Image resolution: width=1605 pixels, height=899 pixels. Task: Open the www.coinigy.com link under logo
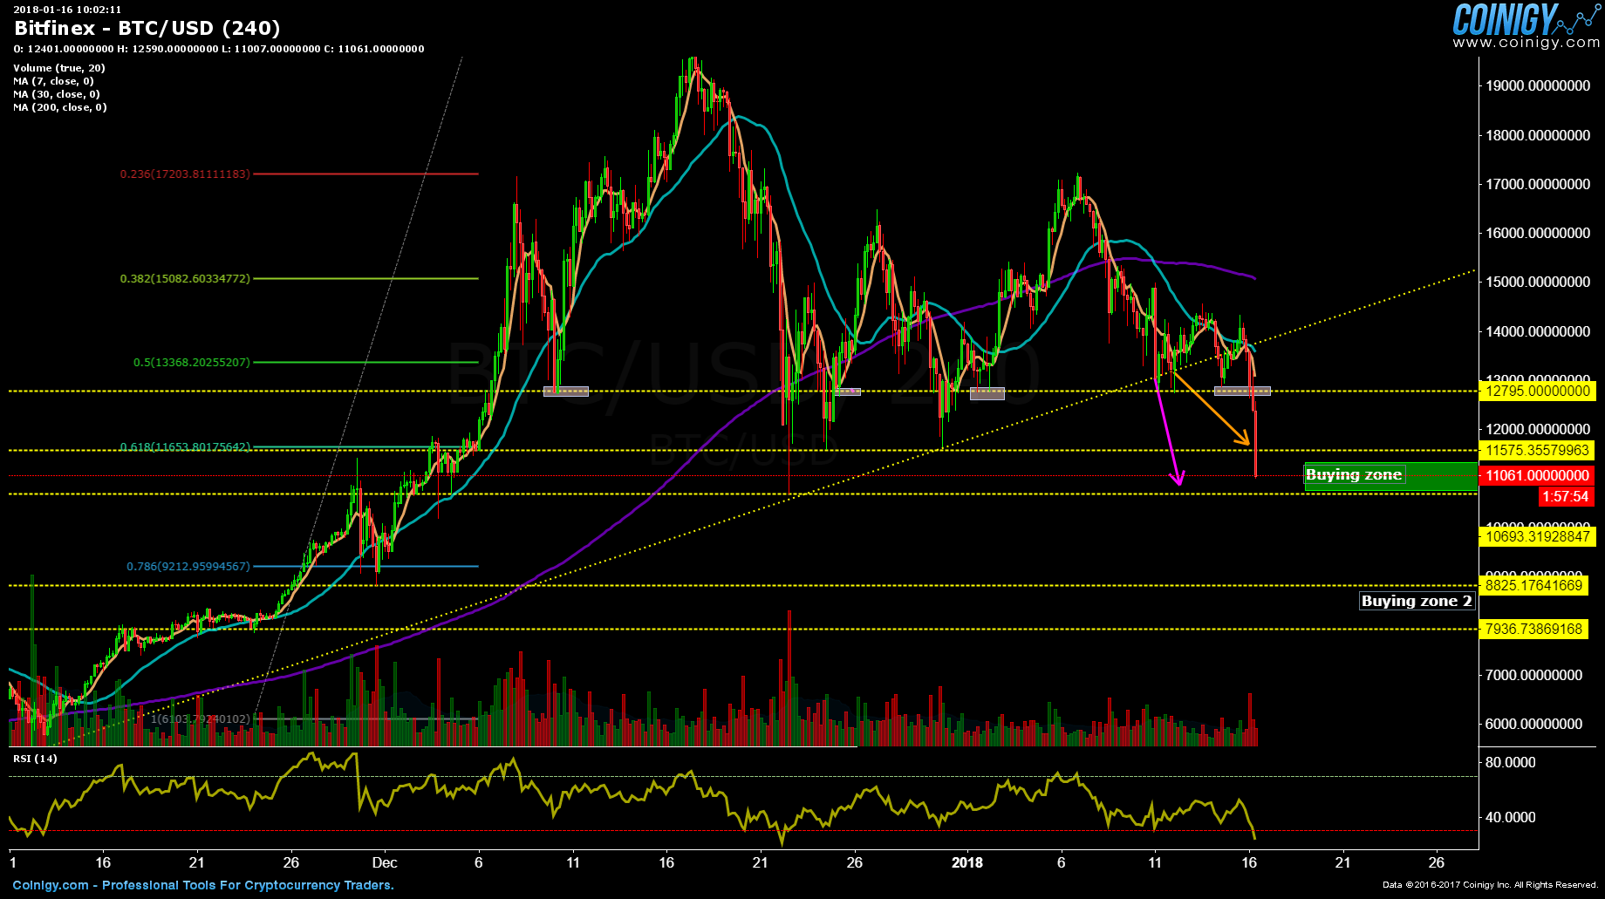[x=1526, y=42]
